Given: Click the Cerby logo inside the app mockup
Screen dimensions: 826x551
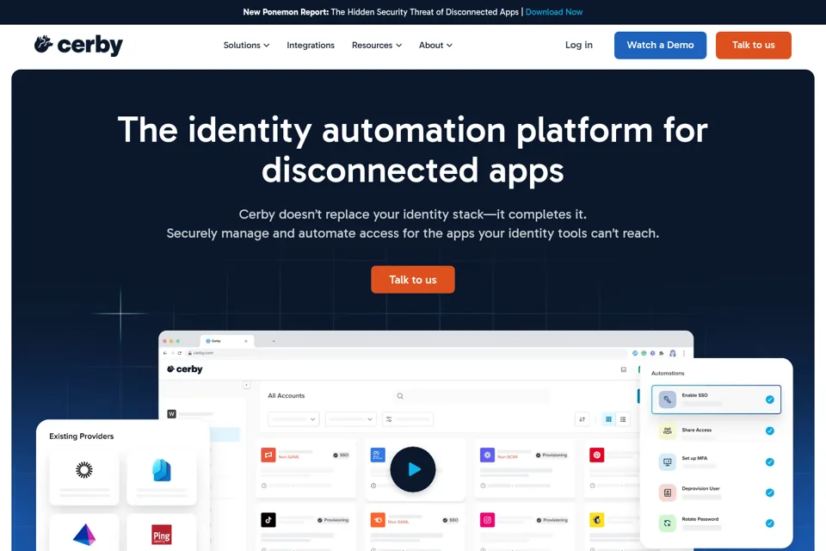Looking at the screenshot, I should point(184,369).
